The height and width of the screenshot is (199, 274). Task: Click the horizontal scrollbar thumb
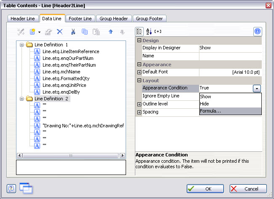(x=70, y=155)
